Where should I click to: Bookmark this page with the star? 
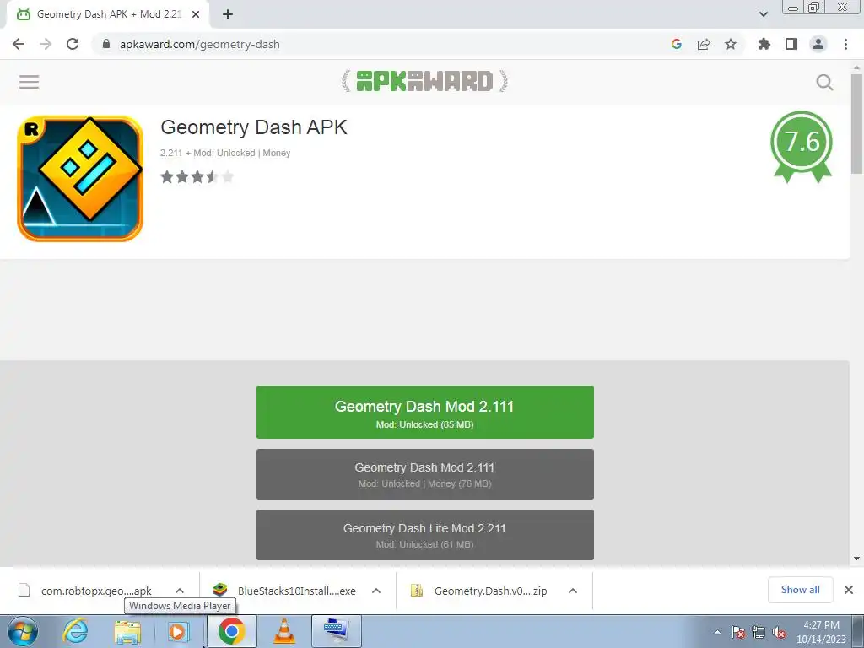[731, 44]
